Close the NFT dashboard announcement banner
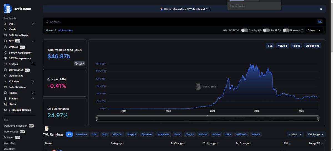 [x=321, y=9]
